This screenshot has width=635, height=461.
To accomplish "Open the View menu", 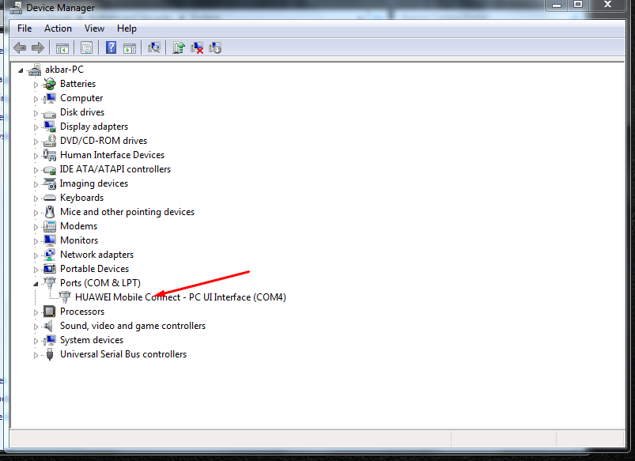I will click(94, 28).
